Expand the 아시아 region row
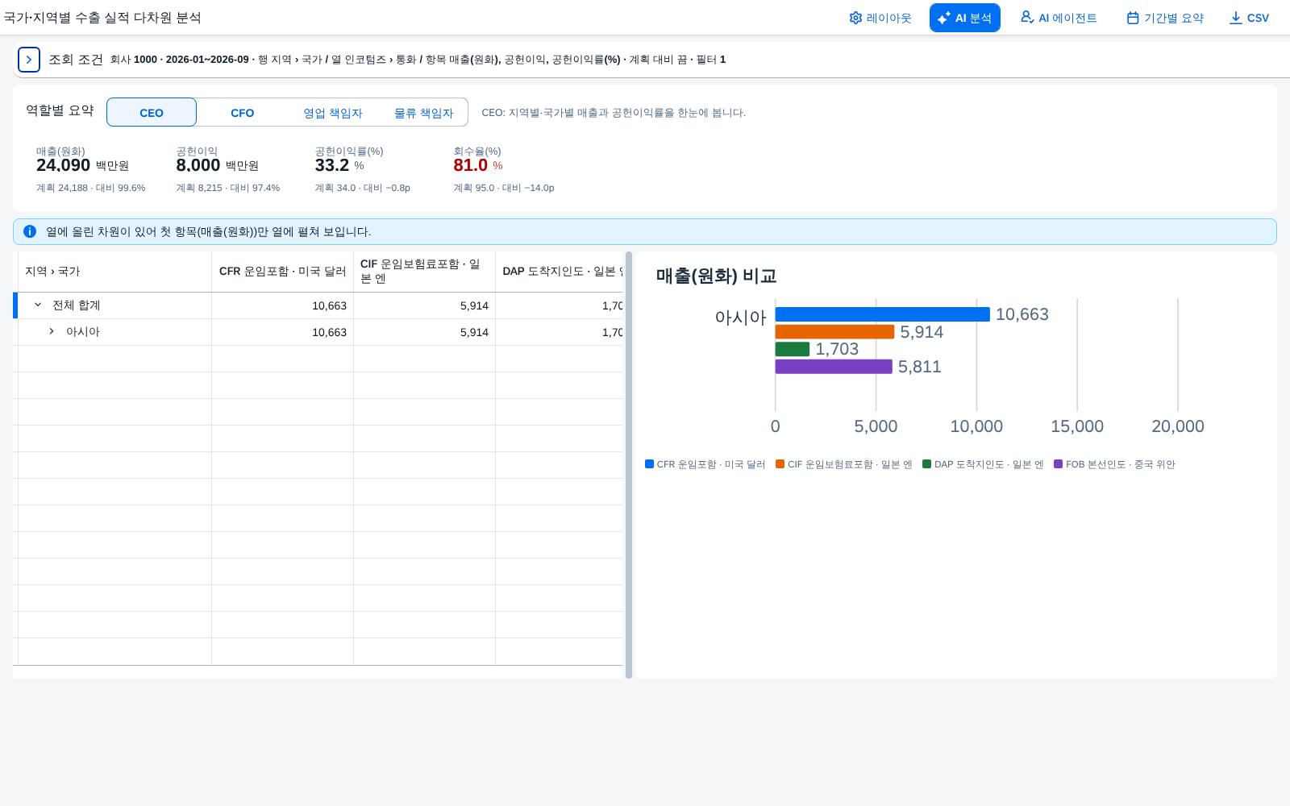The width and height of the screenshot is (1290, 806). point(52,332)
